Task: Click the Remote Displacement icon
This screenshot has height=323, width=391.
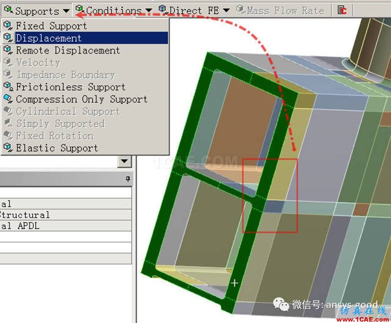Action: point(8,50)
